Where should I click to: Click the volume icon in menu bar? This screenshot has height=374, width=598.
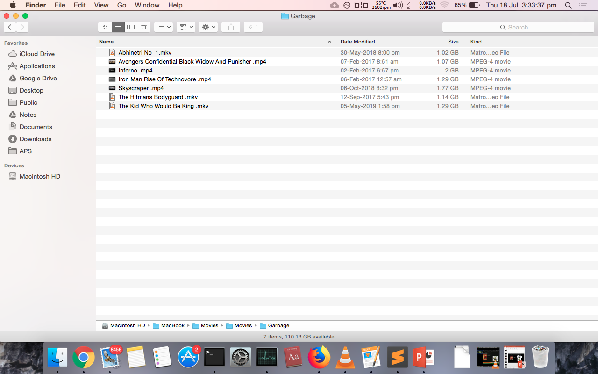click(x=398, y=5)
